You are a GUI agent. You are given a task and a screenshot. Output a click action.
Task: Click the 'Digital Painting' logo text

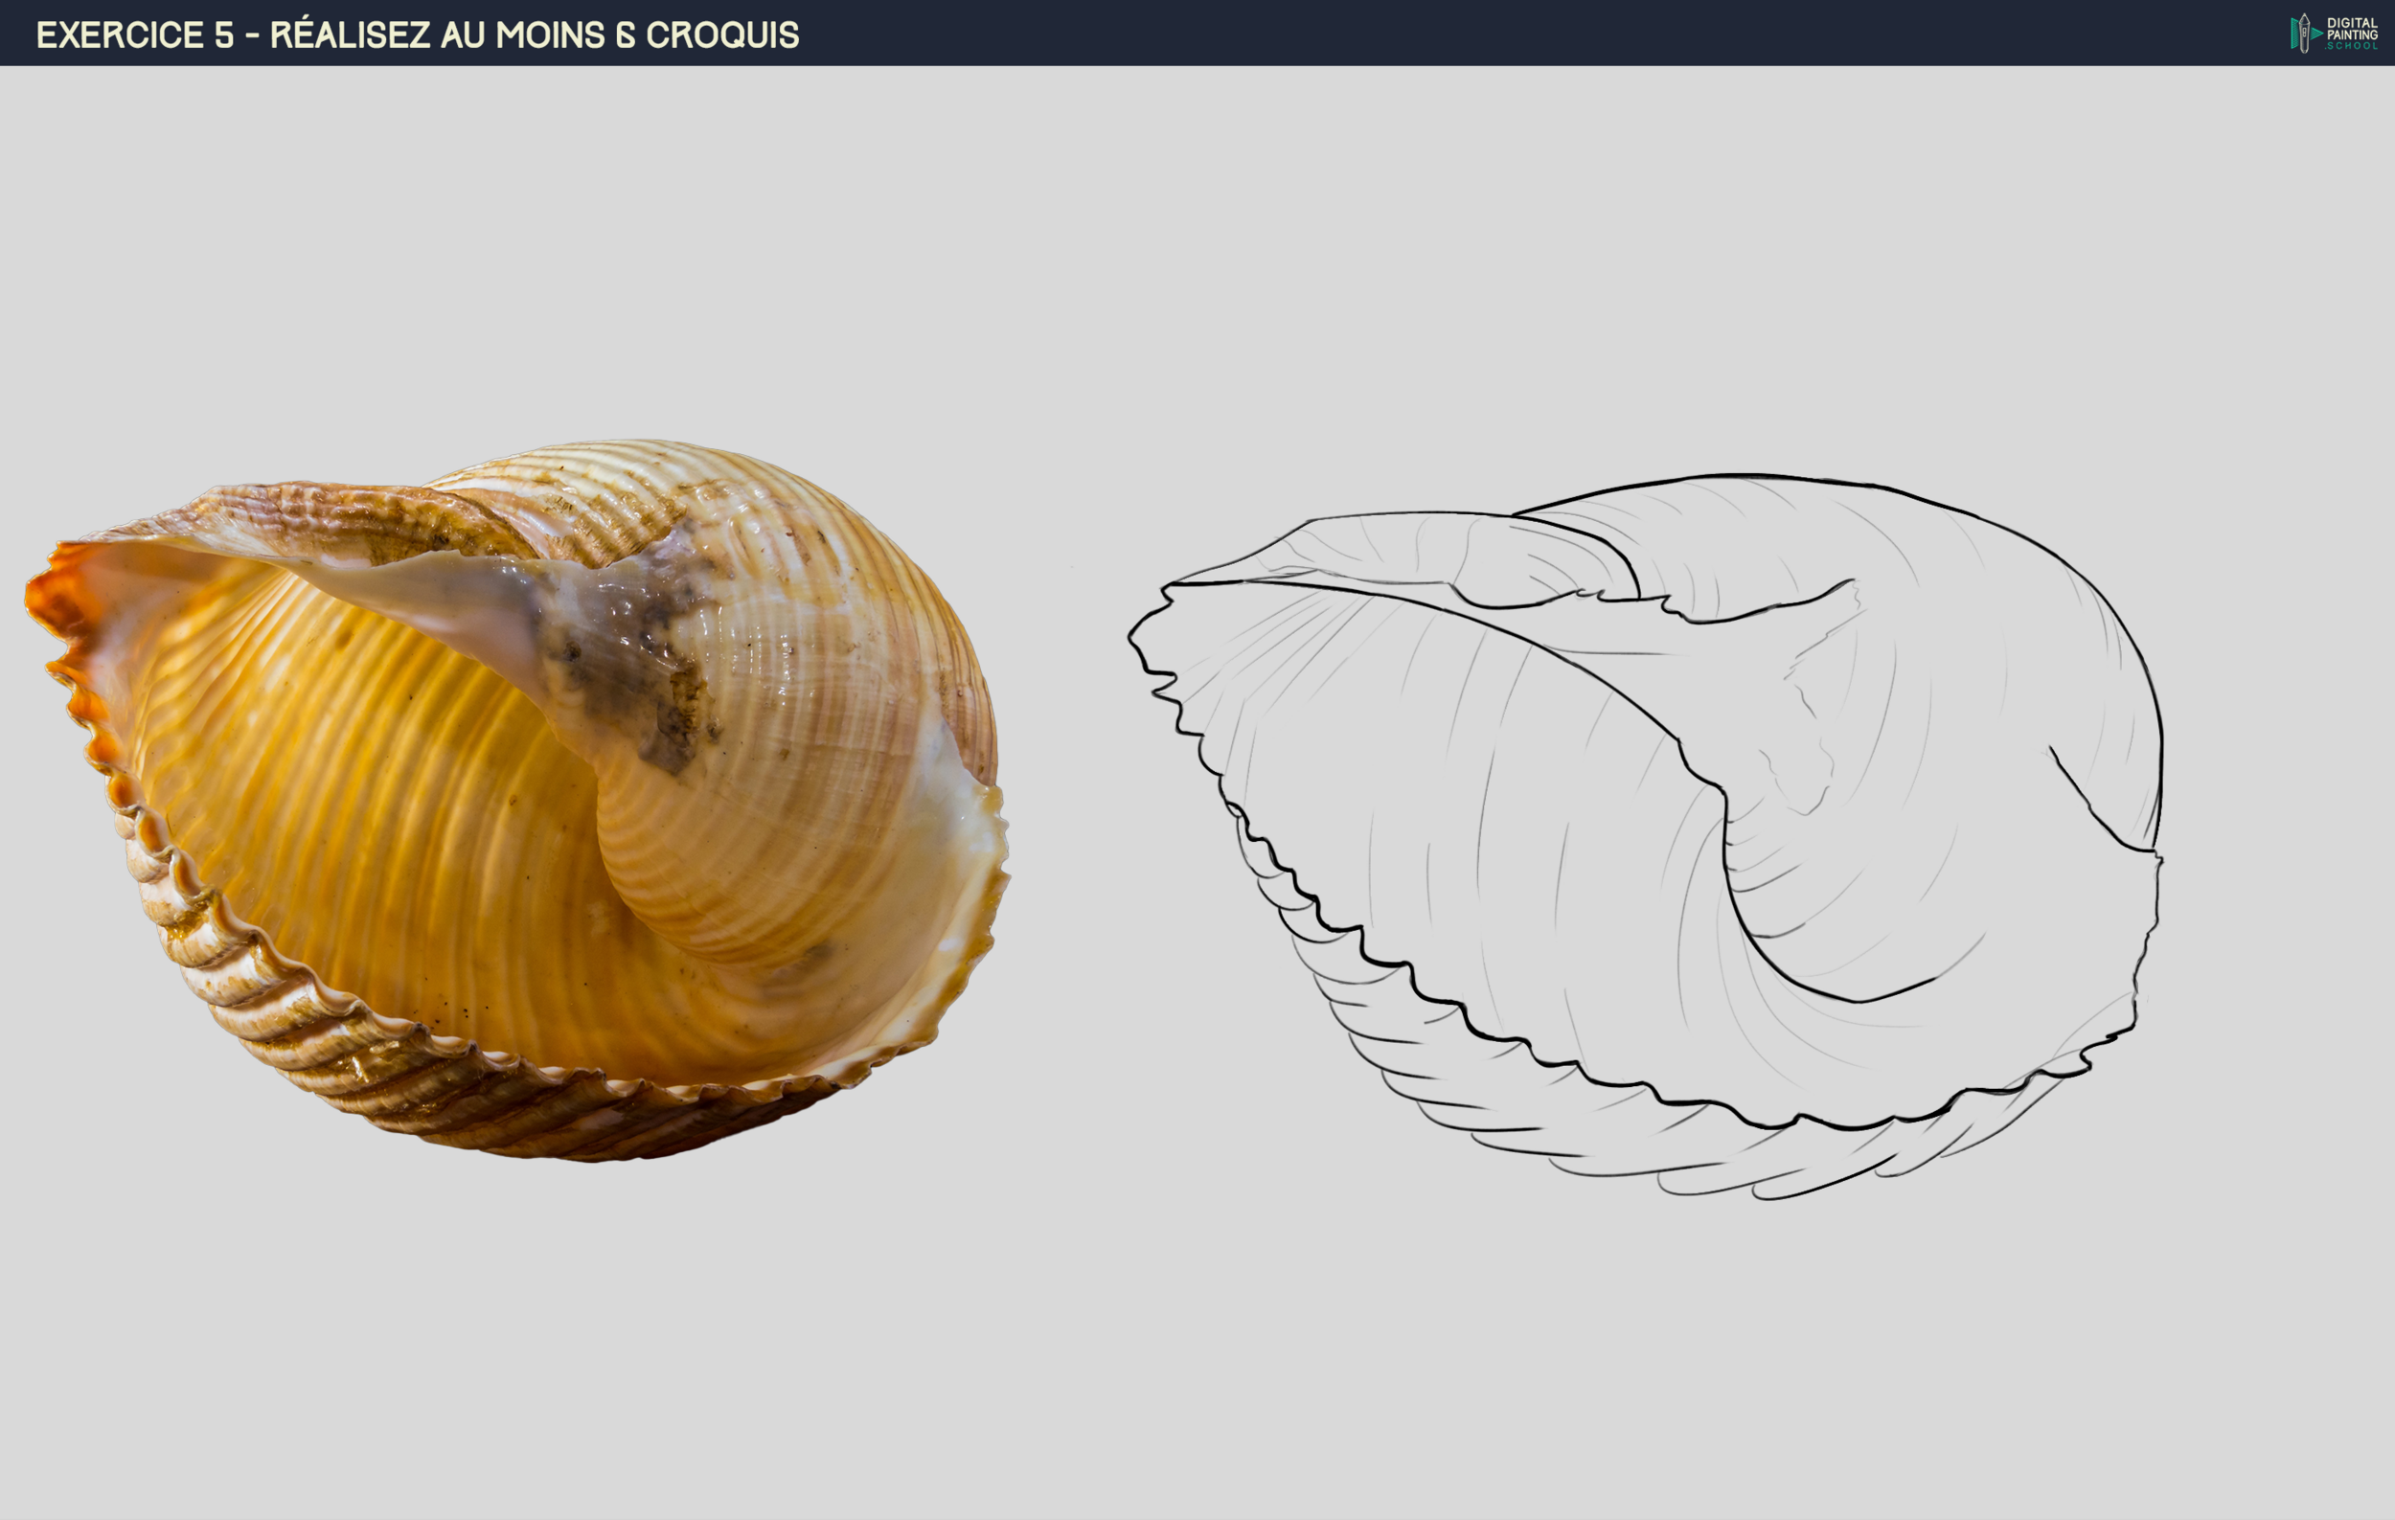point(2351,28)
